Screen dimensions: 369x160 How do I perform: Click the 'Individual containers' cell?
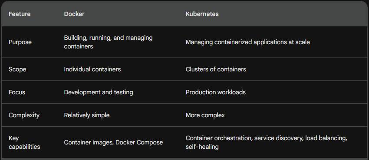92,69
